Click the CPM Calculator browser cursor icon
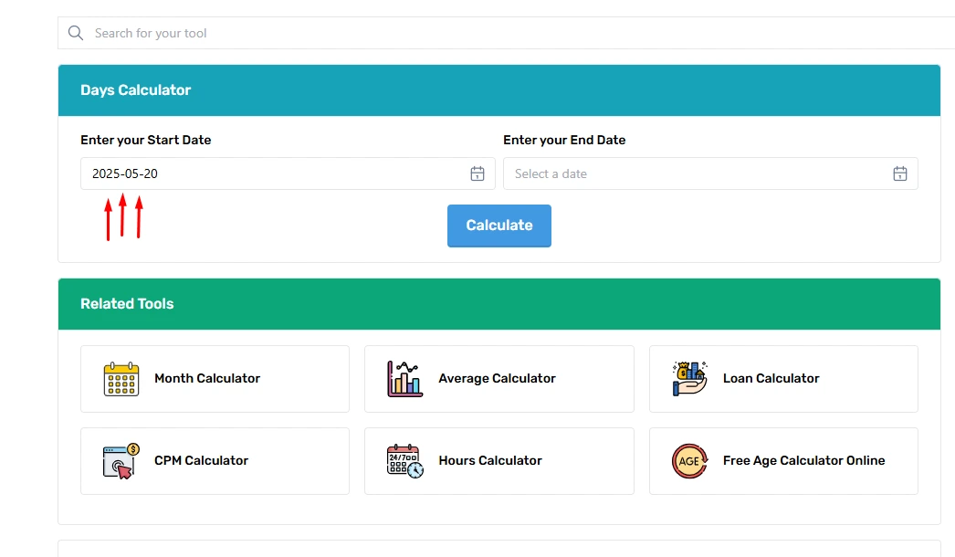The height and width of the screenshot is (557, 955). point(121,461)
